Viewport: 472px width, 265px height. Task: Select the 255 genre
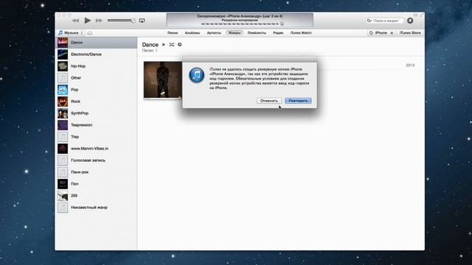(97, 196)
